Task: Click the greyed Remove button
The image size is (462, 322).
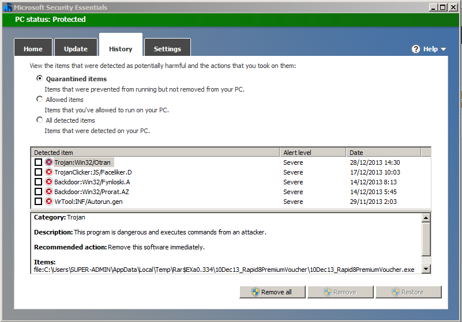Action: point(340,292)
